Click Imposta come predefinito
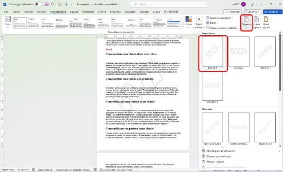Viewport: 283px width, 172px height. 222,28
